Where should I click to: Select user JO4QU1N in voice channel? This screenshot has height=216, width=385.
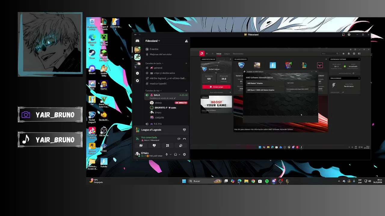point(169,118)
